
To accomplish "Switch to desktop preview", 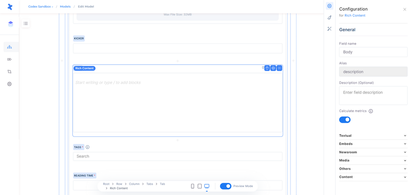I will coord(207,186).
